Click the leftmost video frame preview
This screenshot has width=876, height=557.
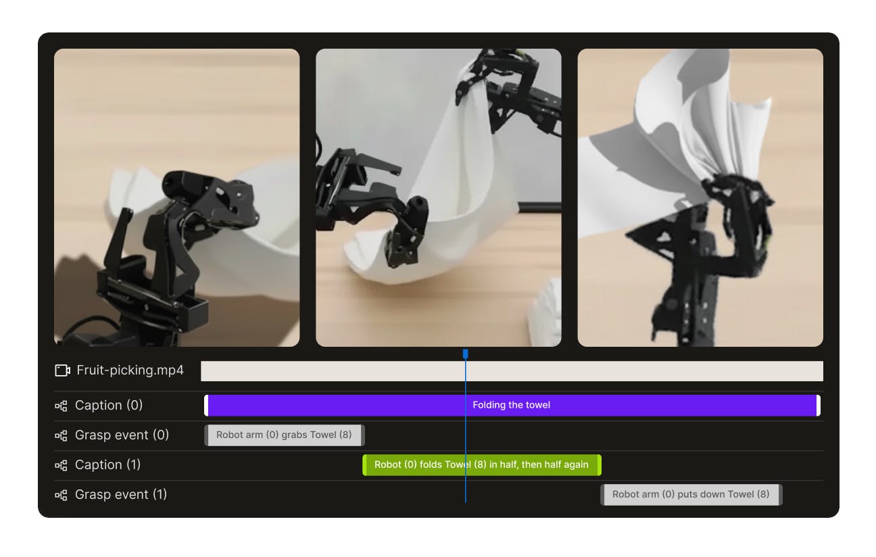point(176,197)
